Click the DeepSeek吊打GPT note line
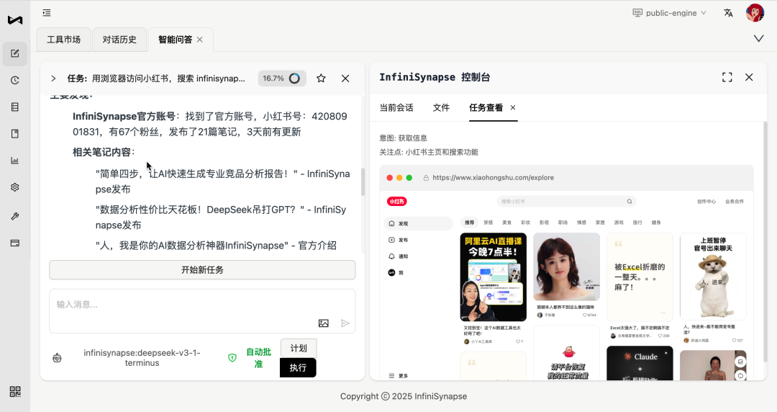Screen dimensions: 777x412 pos(221,218)
